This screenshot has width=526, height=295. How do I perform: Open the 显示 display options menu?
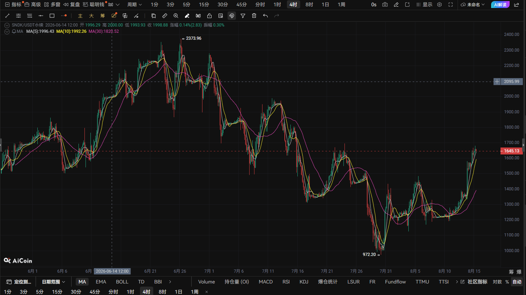424,5
